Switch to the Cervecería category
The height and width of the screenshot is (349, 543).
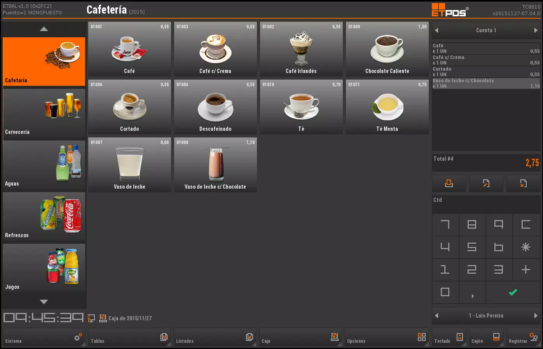click(44, 113)
